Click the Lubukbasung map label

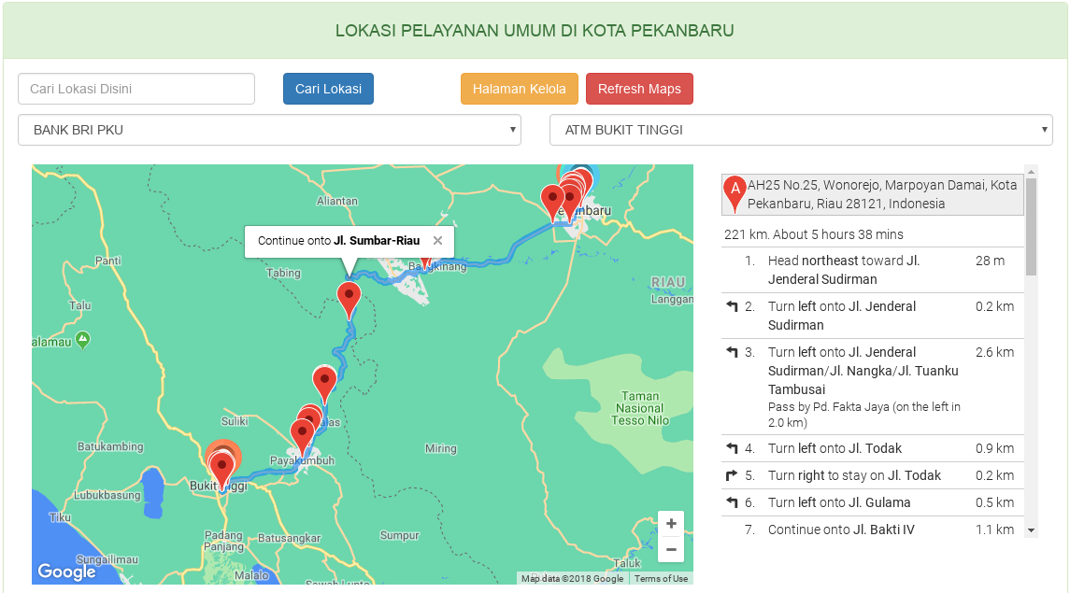107,496
